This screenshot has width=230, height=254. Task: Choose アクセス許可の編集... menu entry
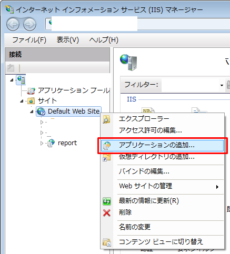[x=162, y=130]
